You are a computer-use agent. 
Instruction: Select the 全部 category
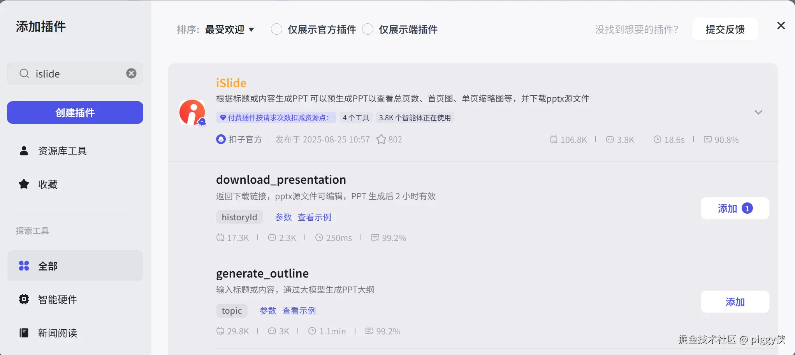coord(75,266)
